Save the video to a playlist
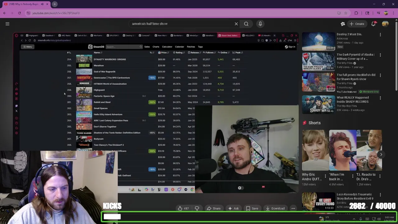 tap(252, 208)
